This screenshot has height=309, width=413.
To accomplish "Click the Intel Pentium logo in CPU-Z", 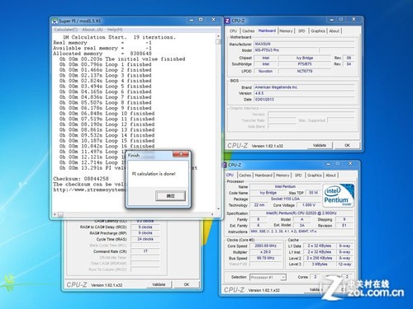I will point(339,195).
